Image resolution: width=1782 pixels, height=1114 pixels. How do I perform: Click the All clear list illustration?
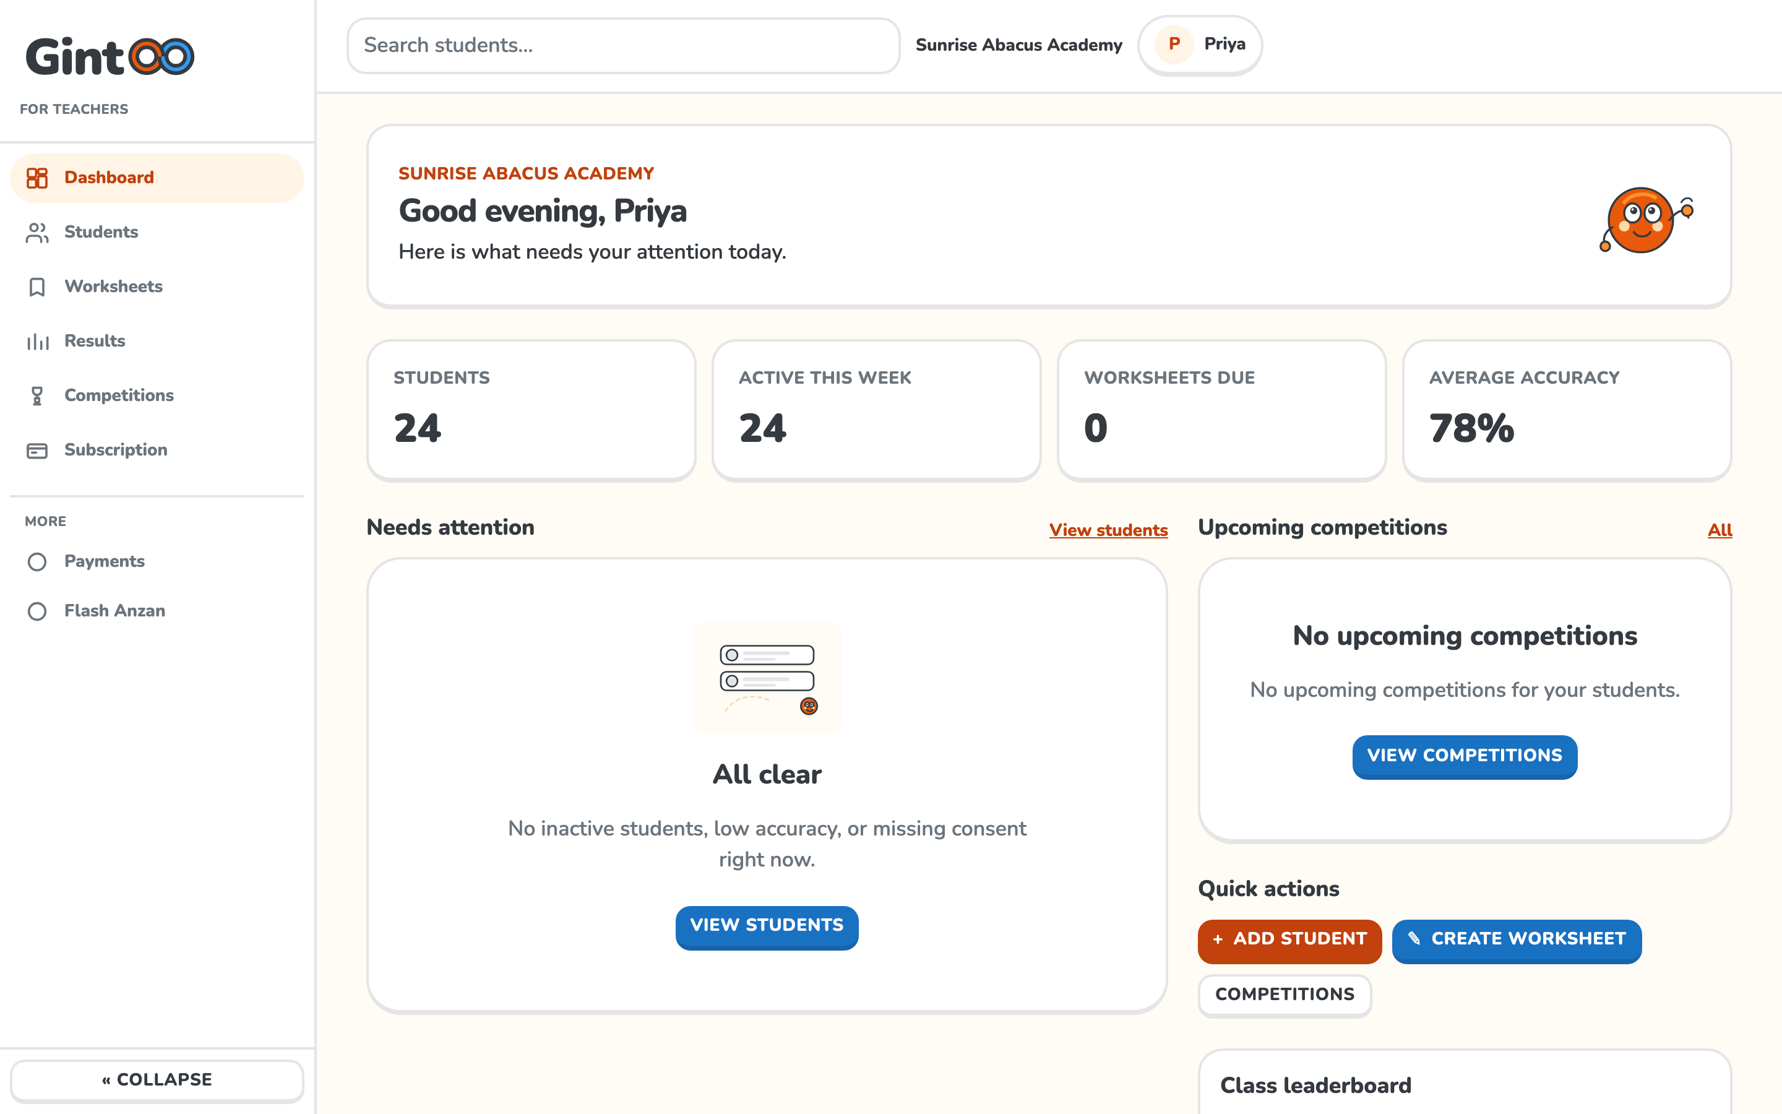tap(767, 678)
